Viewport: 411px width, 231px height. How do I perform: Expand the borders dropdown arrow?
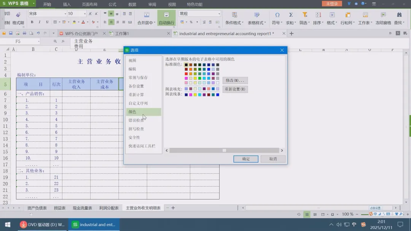click(59, 22)
